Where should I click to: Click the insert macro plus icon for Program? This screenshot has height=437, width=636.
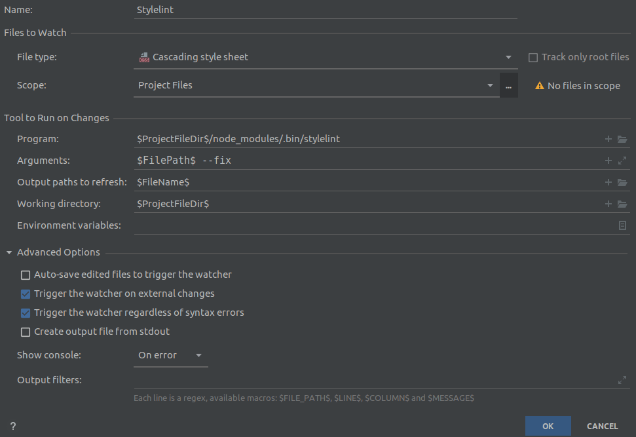(x=608, y=139)
